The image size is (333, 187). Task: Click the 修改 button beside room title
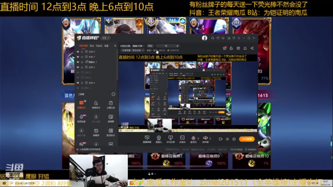[150, 46]
